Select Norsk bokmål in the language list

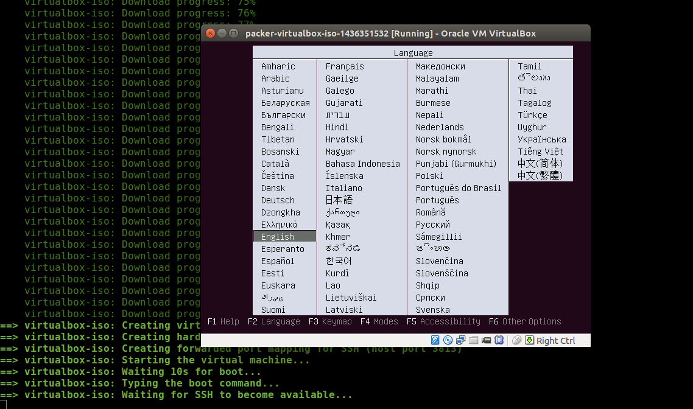(443, 139)
